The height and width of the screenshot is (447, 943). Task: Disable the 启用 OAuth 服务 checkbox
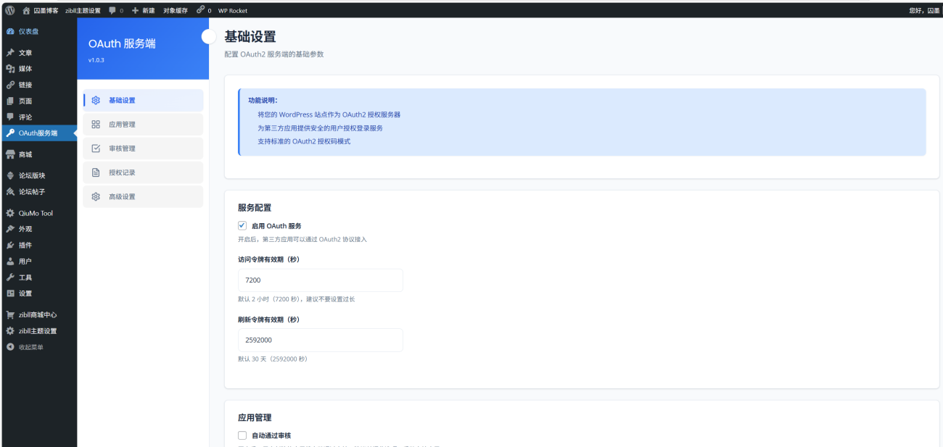tap(242, 225)
